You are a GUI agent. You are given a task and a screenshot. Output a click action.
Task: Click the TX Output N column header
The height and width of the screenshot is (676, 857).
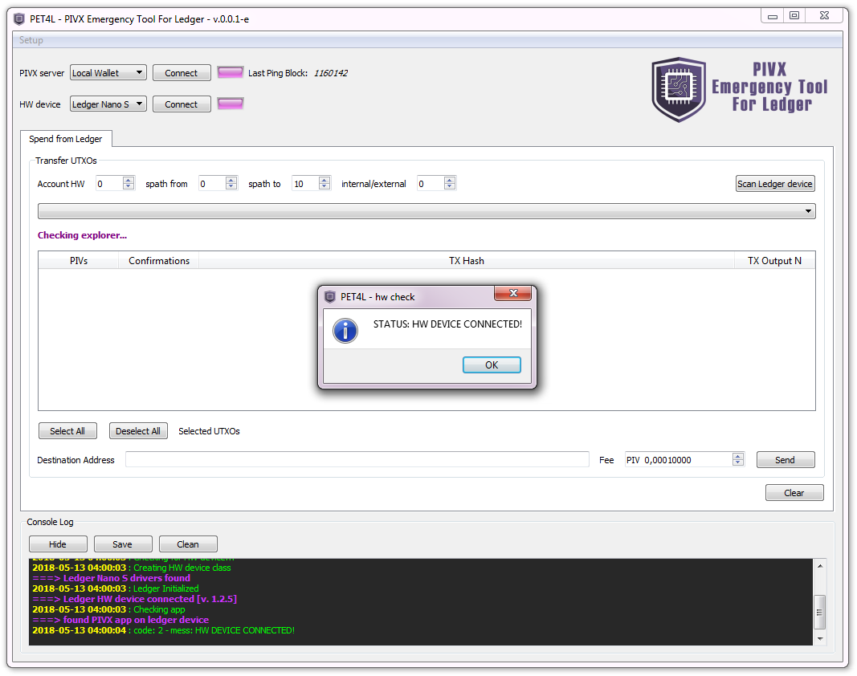(774, 261)
